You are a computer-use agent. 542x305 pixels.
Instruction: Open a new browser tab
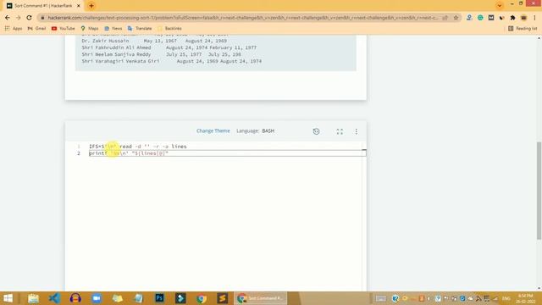tap(91, 6)
